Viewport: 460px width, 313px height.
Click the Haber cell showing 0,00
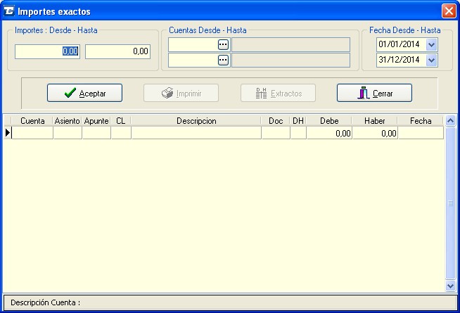[375, 133]
